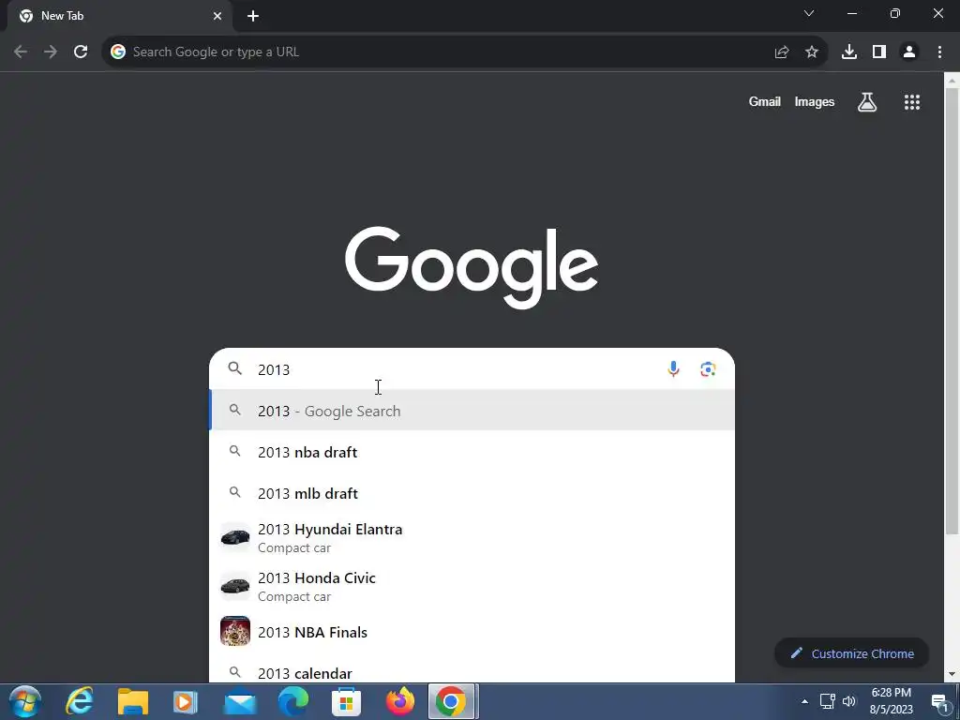Open Microsoft Store from taskbar
960x720 pixels.
click(x=347, y=701)
